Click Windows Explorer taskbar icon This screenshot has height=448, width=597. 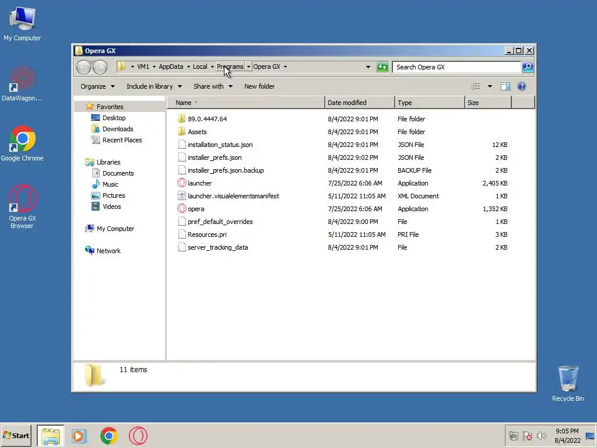point(51,436)
